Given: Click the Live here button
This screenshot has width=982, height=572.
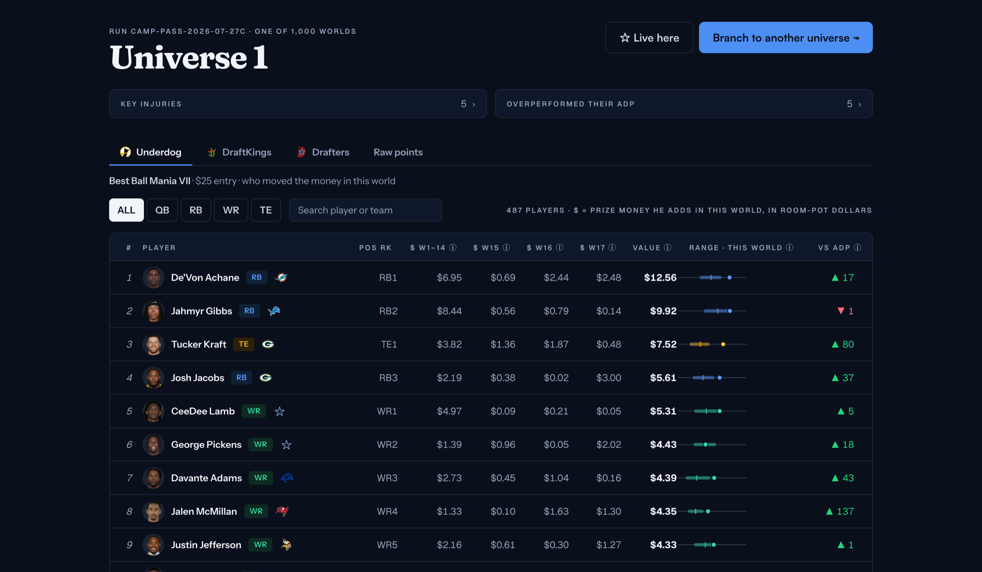Looking at the screenshot, I should 649,38.
